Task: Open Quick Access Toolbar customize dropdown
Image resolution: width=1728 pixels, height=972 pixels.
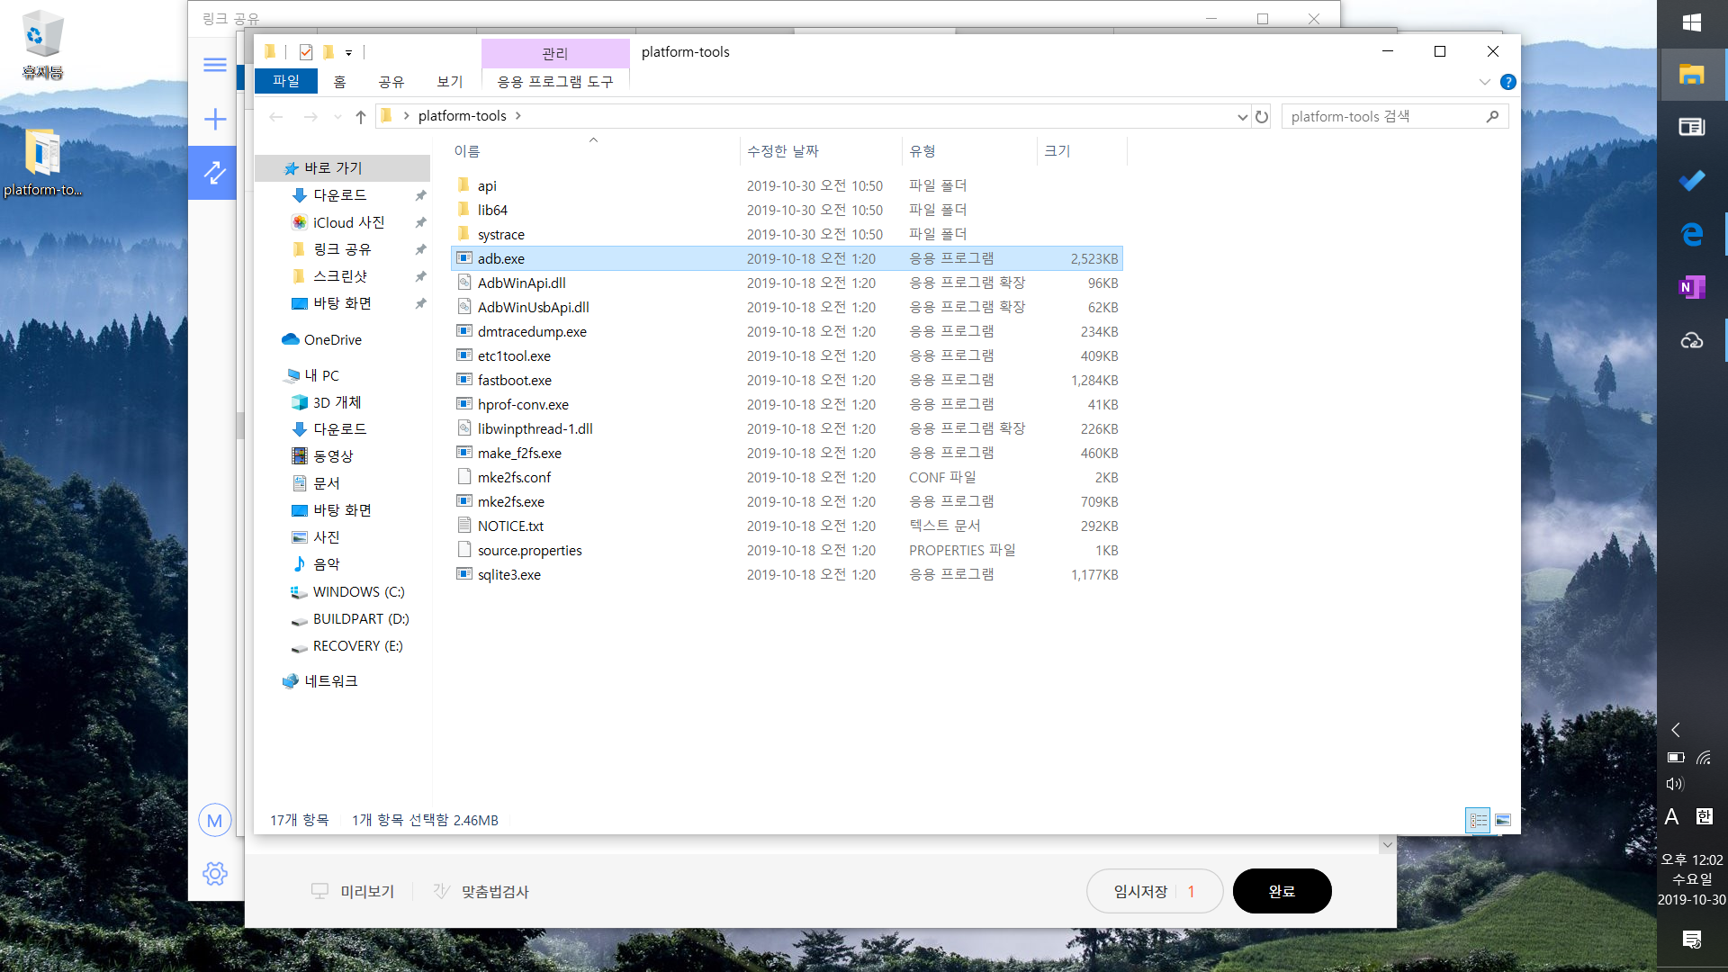Action: click(x=348, y=53)
